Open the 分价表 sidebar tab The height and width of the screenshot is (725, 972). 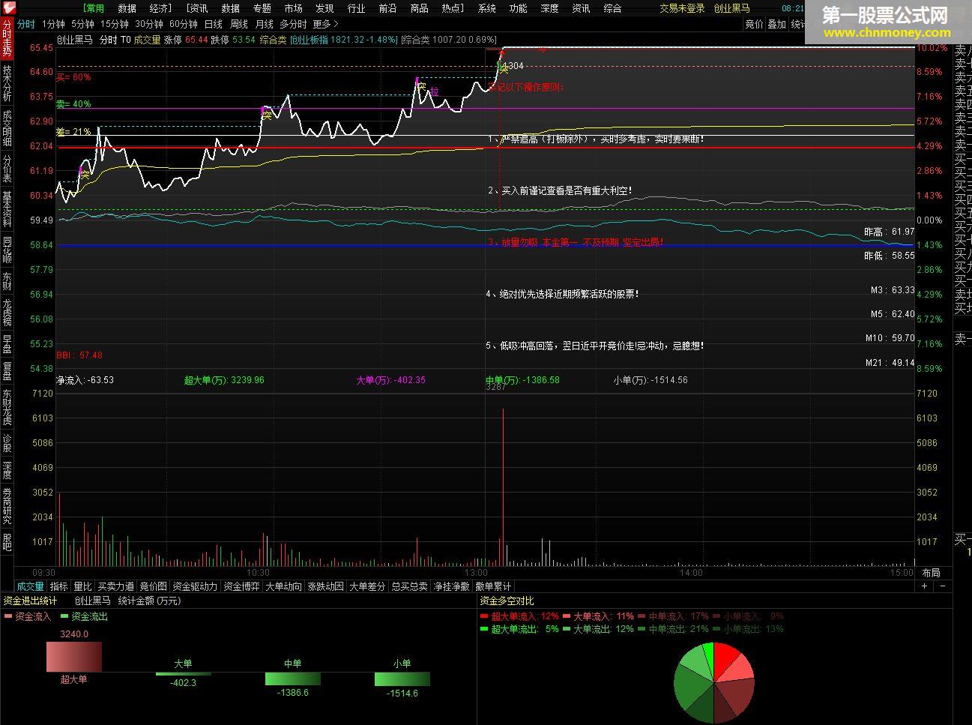pos(7,169)
